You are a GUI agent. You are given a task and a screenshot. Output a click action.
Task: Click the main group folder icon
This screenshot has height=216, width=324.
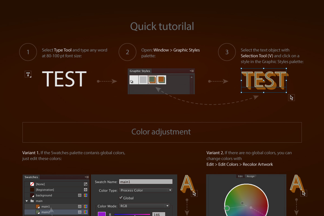32,201
